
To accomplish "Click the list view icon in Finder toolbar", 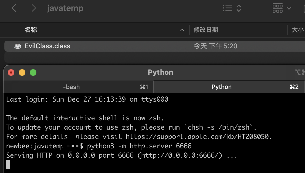I will click(x=228, y=8).
